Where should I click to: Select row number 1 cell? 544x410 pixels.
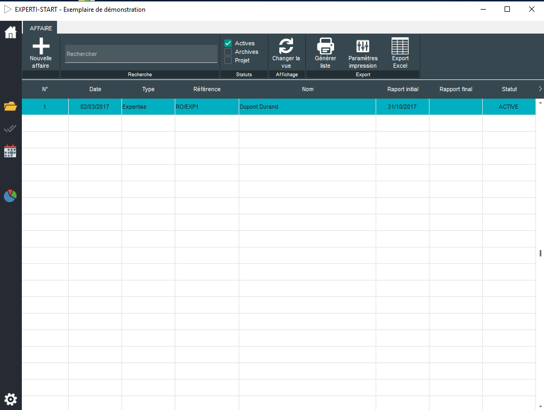pos(45,107)
